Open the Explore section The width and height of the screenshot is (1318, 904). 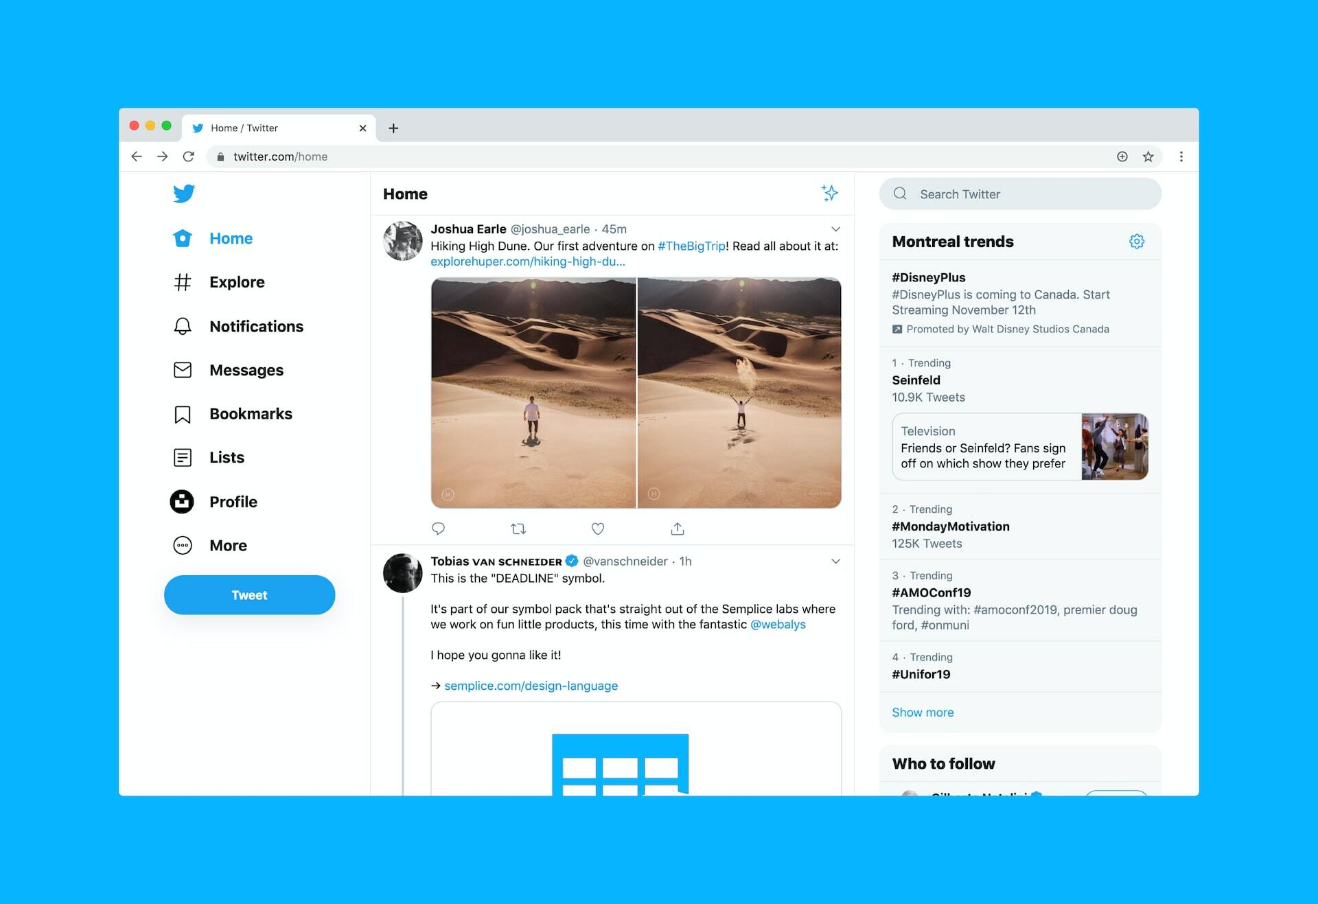pos(236,281)
